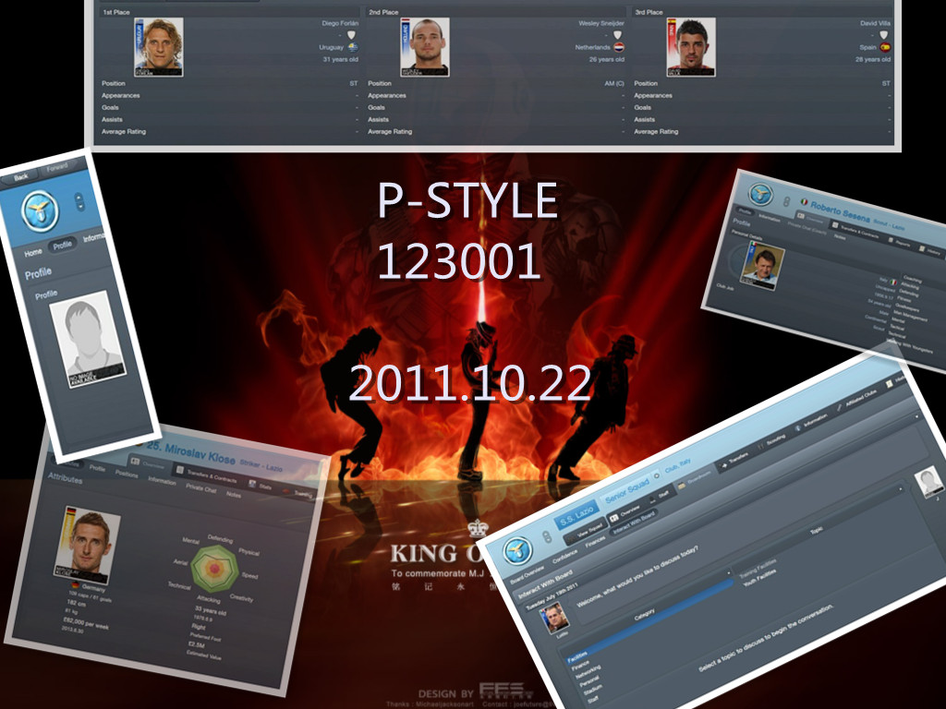Select the Confidence subtab in the board panel
Screen dimensions: 946x709
click(564, 555)
